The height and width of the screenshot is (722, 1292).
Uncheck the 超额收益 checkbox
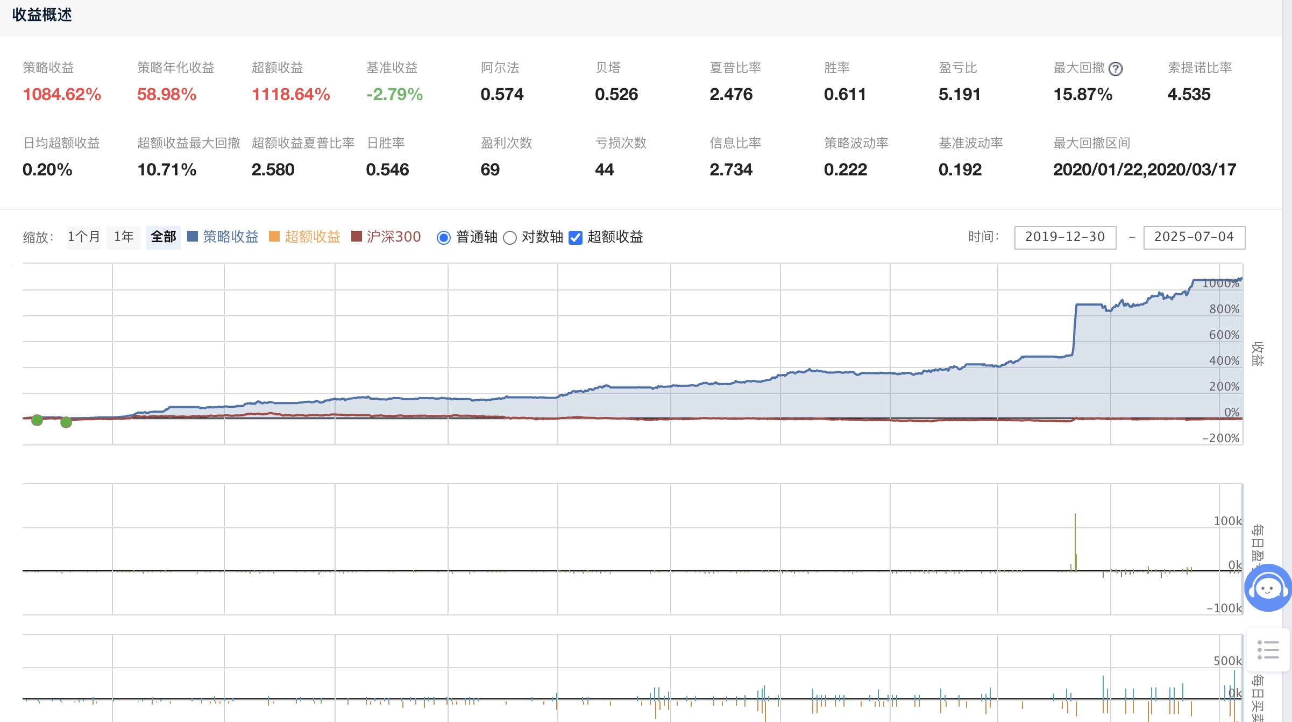tap(576, 237)
